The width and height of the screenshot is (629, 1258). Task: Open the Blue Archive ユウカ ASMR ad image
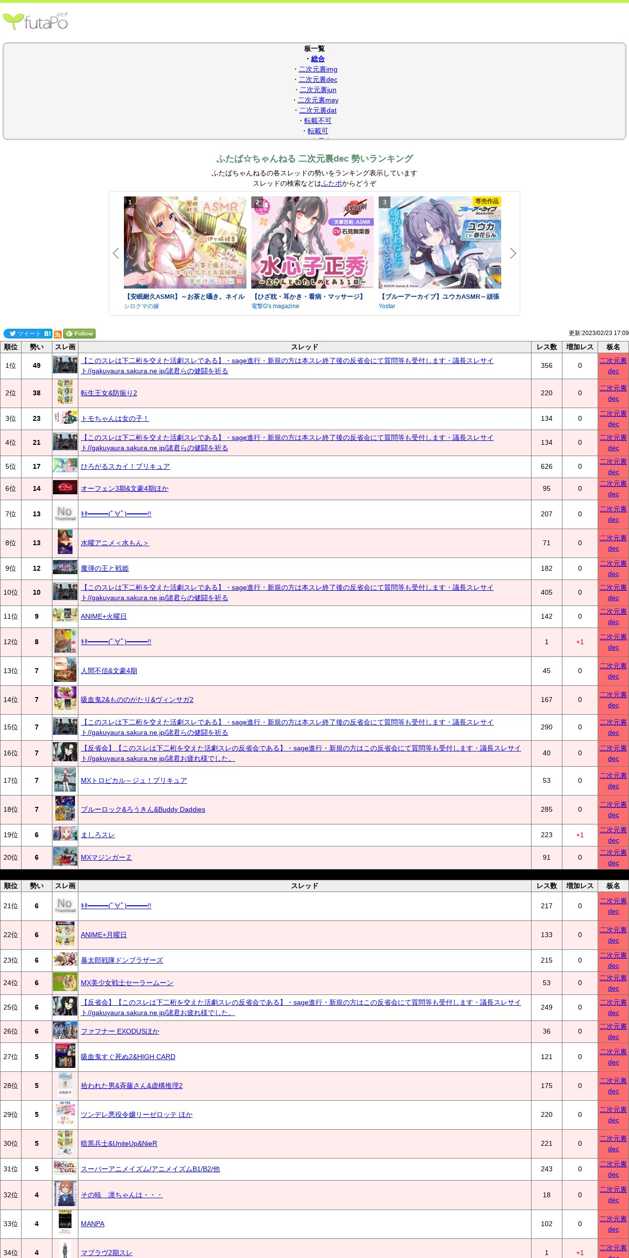tap(440, 242)
